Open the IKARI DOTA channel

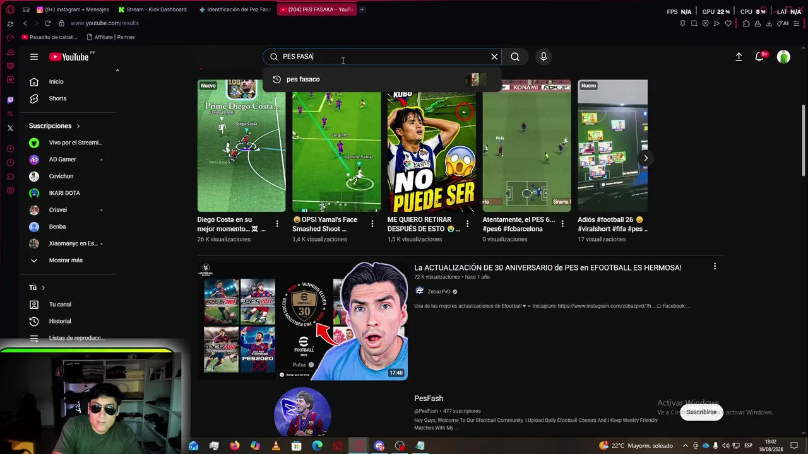(x=66, y=193)
